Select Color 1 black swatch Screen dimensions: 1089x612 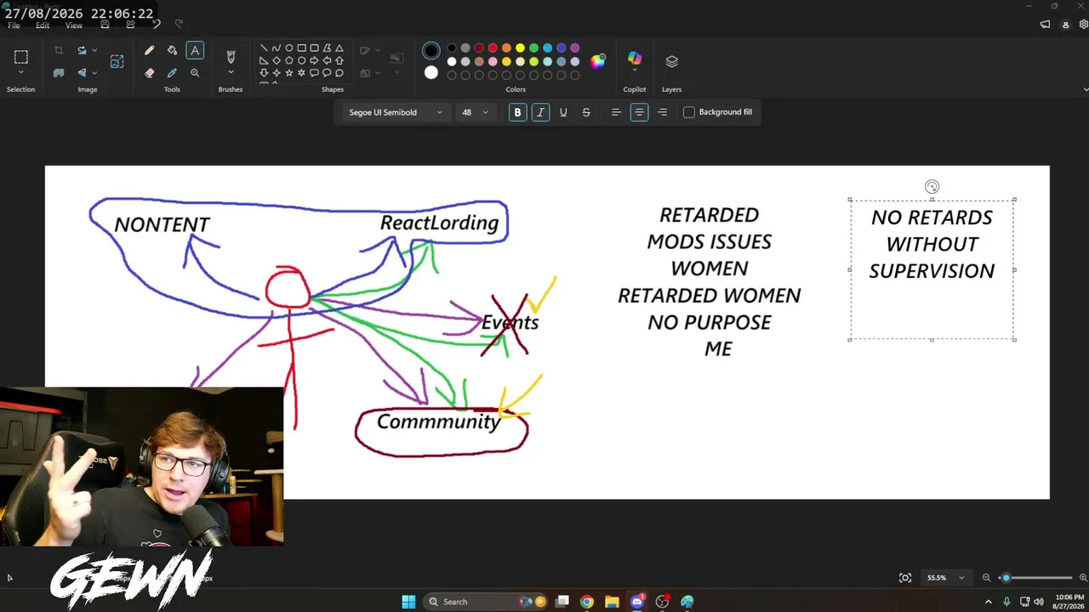pos(431,51)
